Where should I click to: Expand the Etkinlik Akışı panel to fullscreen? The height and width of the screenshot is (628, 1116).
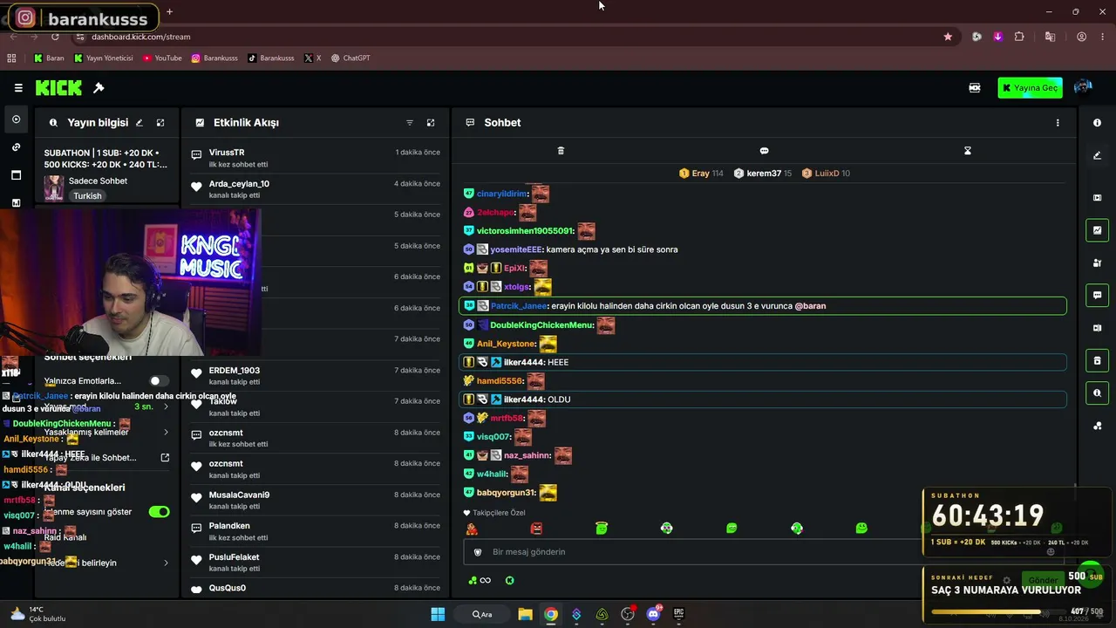pyautogui.click(x=431, y=123)
